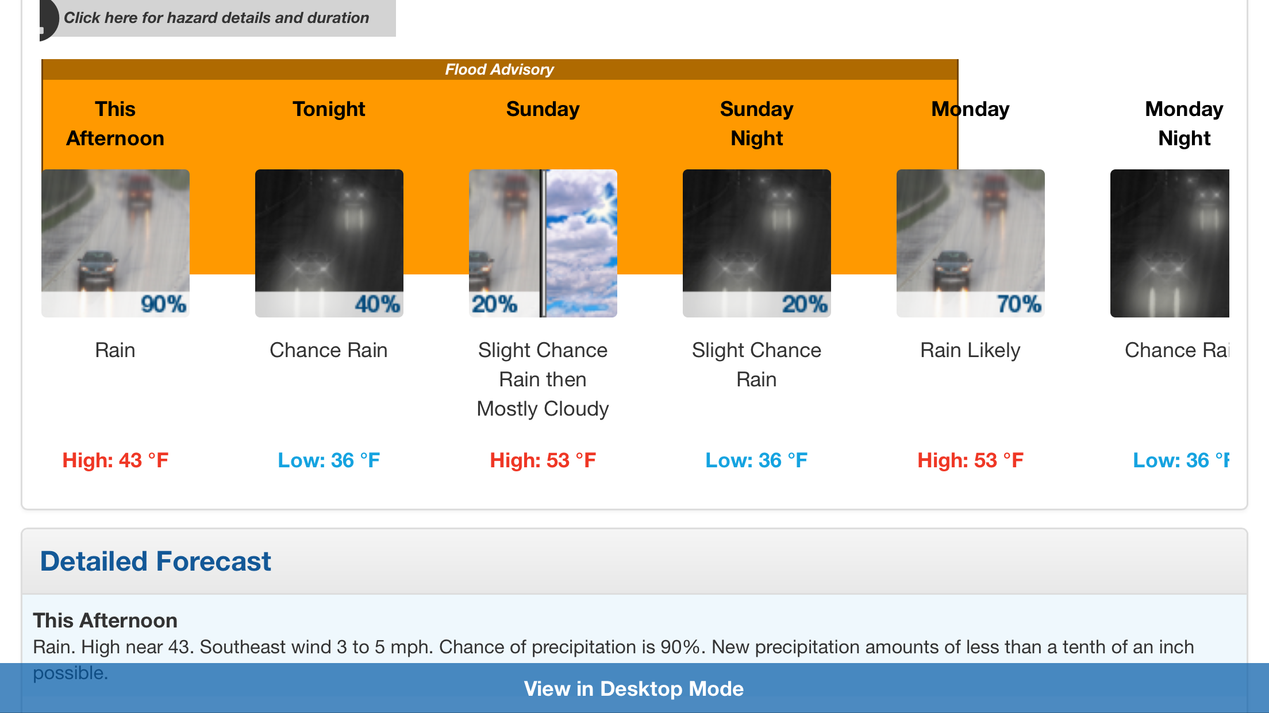This screenshot has height=713, width=1269.
Task: Click Tonight's Low: 36 °F temperature
Action: click(329, 460)
